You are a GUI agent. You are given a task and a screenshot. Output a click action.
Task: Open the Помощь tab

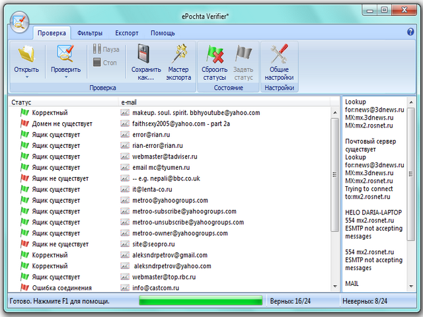coord(163,33)
